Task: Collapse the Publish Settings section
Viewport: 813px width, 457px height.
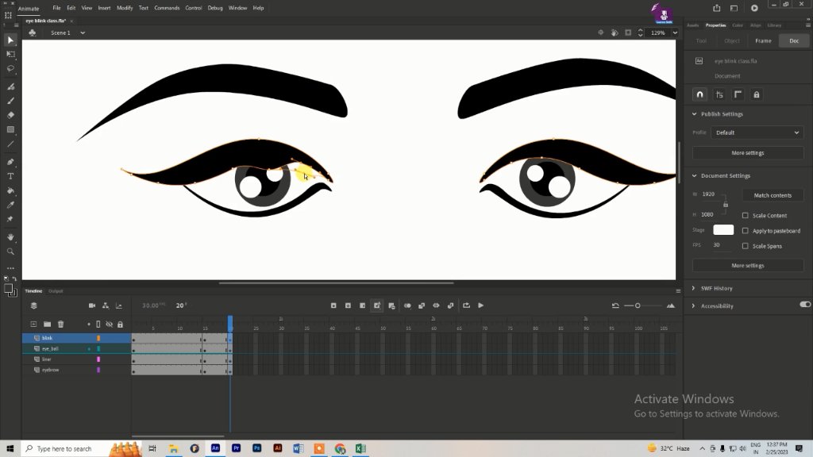Action: point(694,114)
